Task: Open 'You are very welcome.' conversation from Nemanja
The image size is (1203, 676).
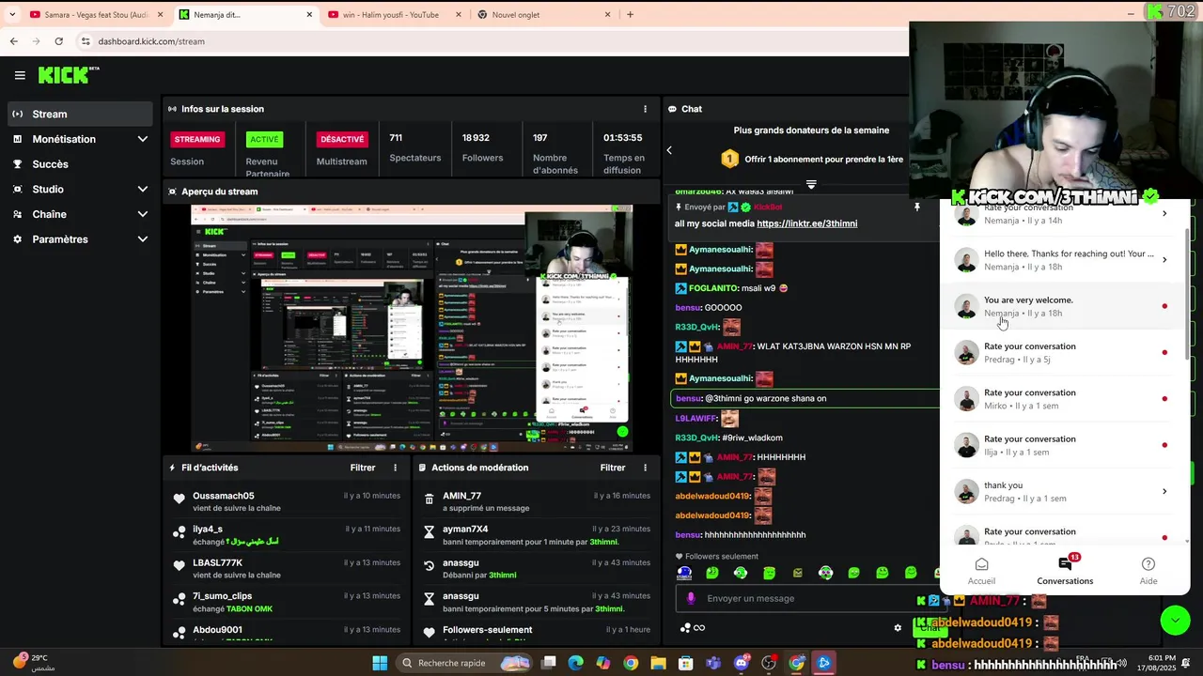Action: coord(1063,306)
